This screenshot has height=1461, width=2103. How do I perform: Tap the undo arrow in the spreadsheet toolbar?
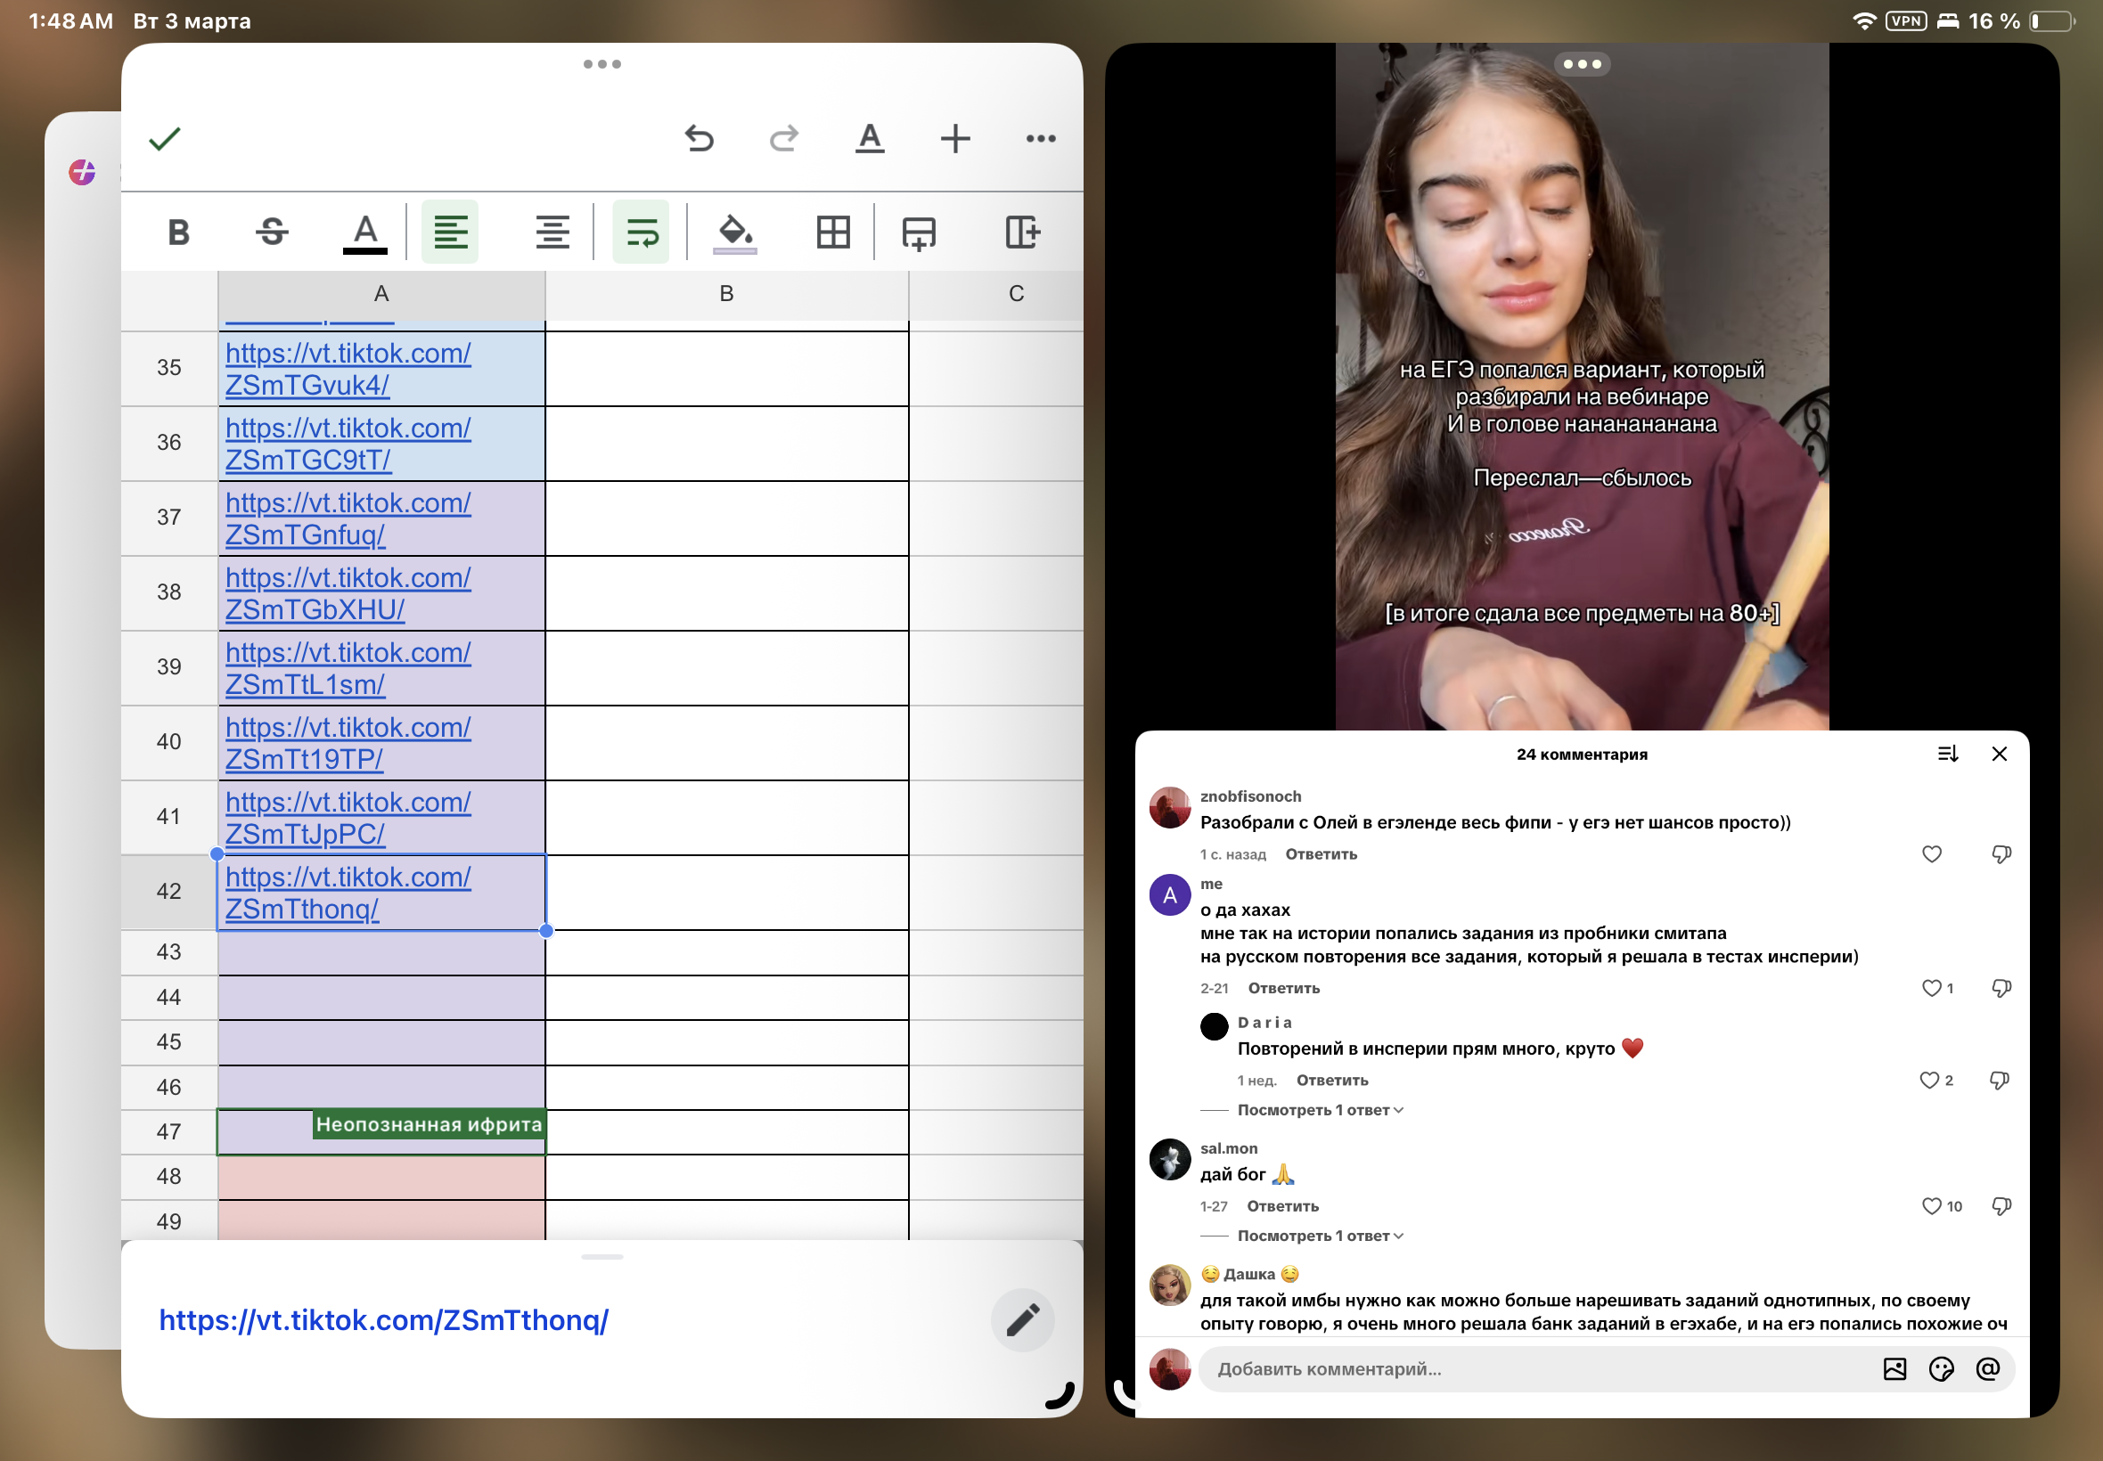coord(700,139)
